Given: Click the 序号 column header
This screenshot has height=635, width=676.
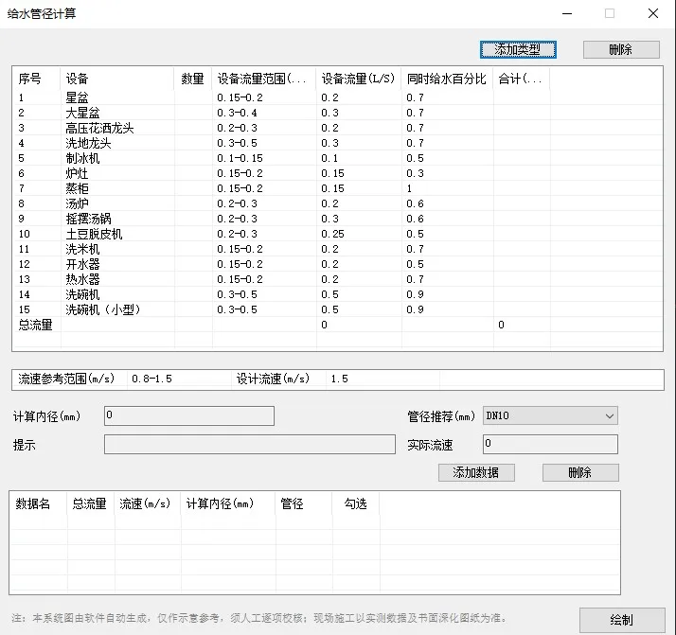Looking at the screenshot, I should click(x=36, y=79).
